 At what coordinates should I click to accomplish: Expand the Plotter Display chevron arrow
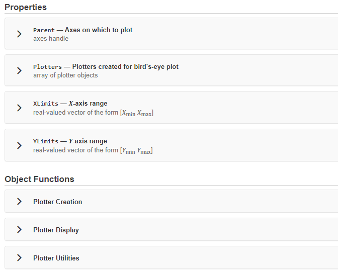[x=19, y=230]
